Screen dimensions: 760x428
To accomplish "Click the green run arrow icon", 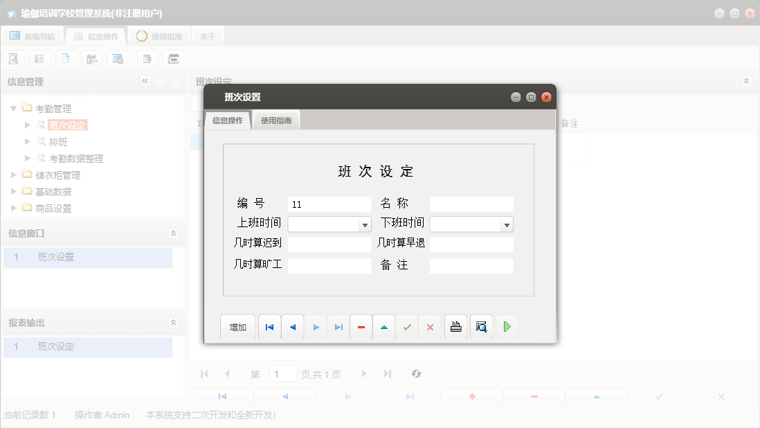I will [x=507, y=326].
